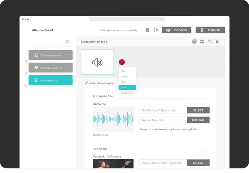This screenshot has width=249, height=173.
Task: Click the Vulfpeck band image thumbnail
Action: [113, 164]
